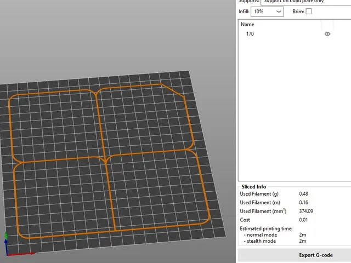
Task: Click the Sliced Info heading
Action: click(253, 187)
